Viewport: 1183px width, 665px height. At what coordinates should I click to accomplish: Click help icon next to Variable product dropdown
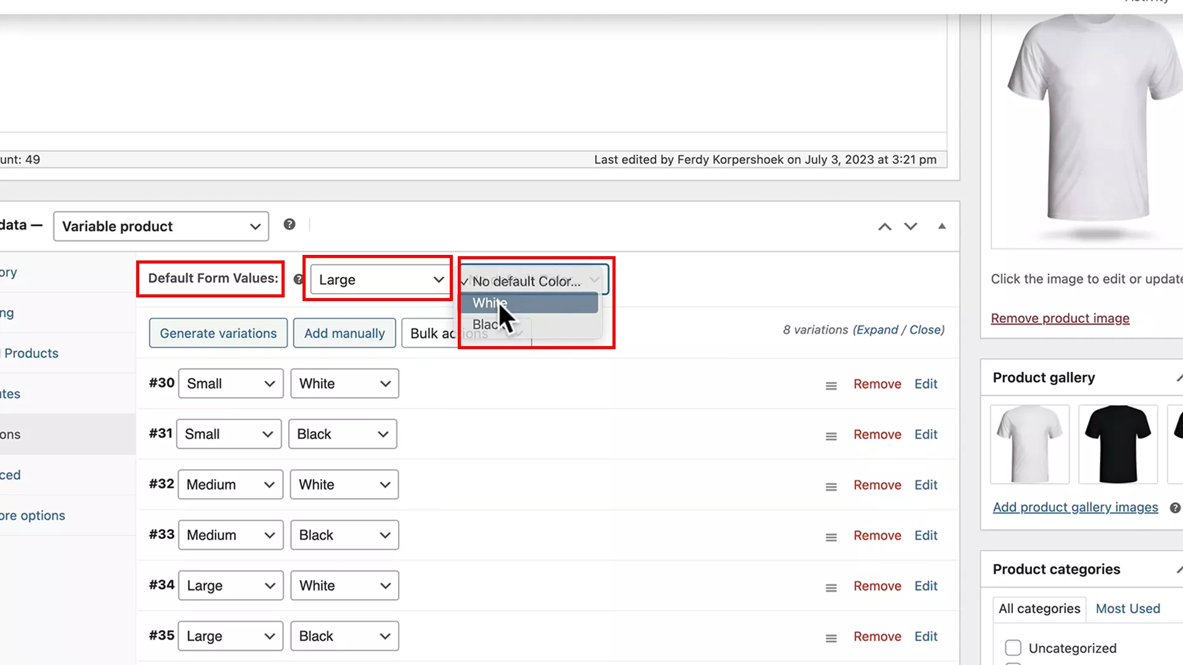click(x=290, y=224)
